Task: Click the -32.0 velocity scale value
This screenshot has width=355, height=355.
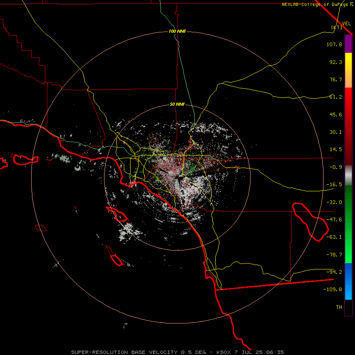Action: 334,202
